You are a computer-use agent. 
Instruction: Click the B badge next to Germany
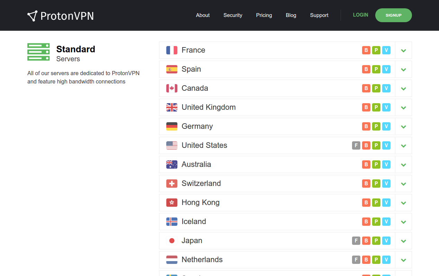click(x=366, y=126)
